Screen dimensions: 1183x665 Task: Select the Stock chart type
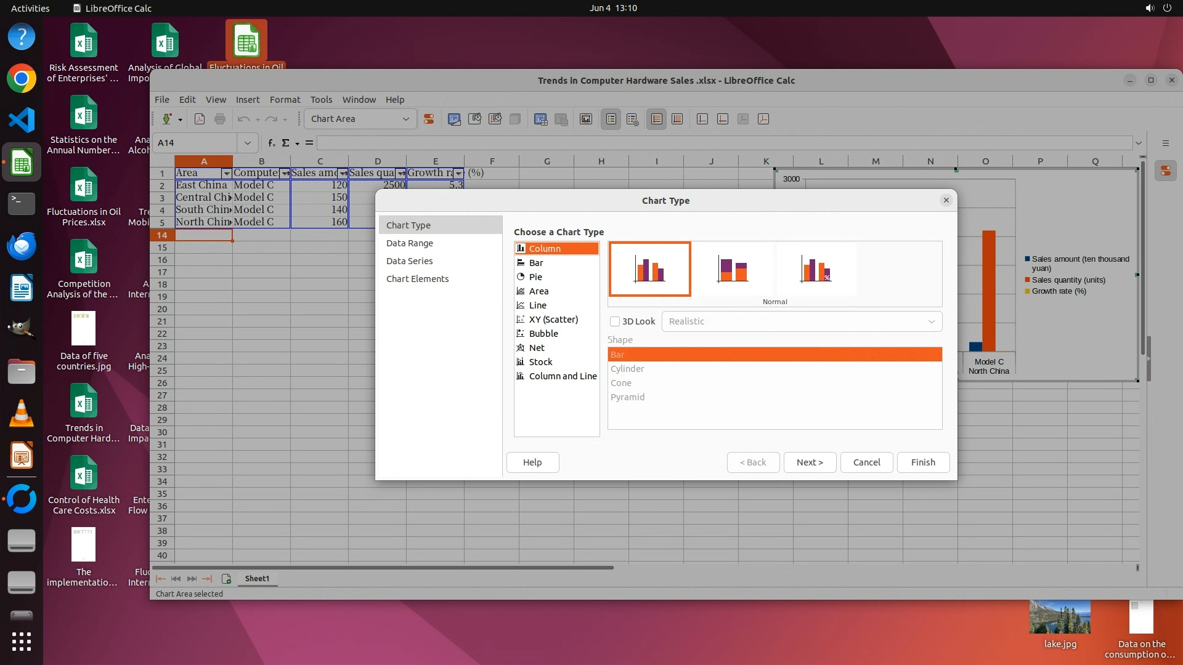coord(540,362)
